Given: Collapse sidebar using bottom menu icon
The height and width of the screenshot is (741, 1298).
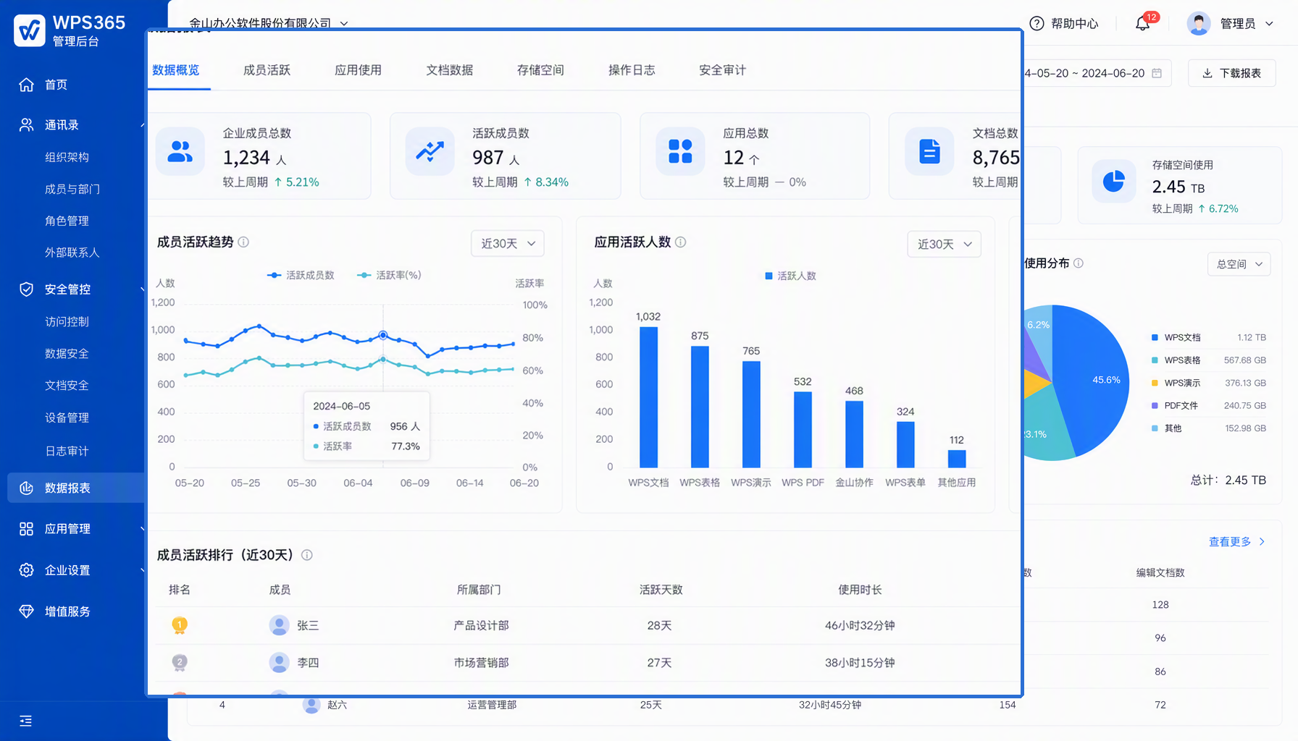Looking at the screenshot, I should pos(25,721).
